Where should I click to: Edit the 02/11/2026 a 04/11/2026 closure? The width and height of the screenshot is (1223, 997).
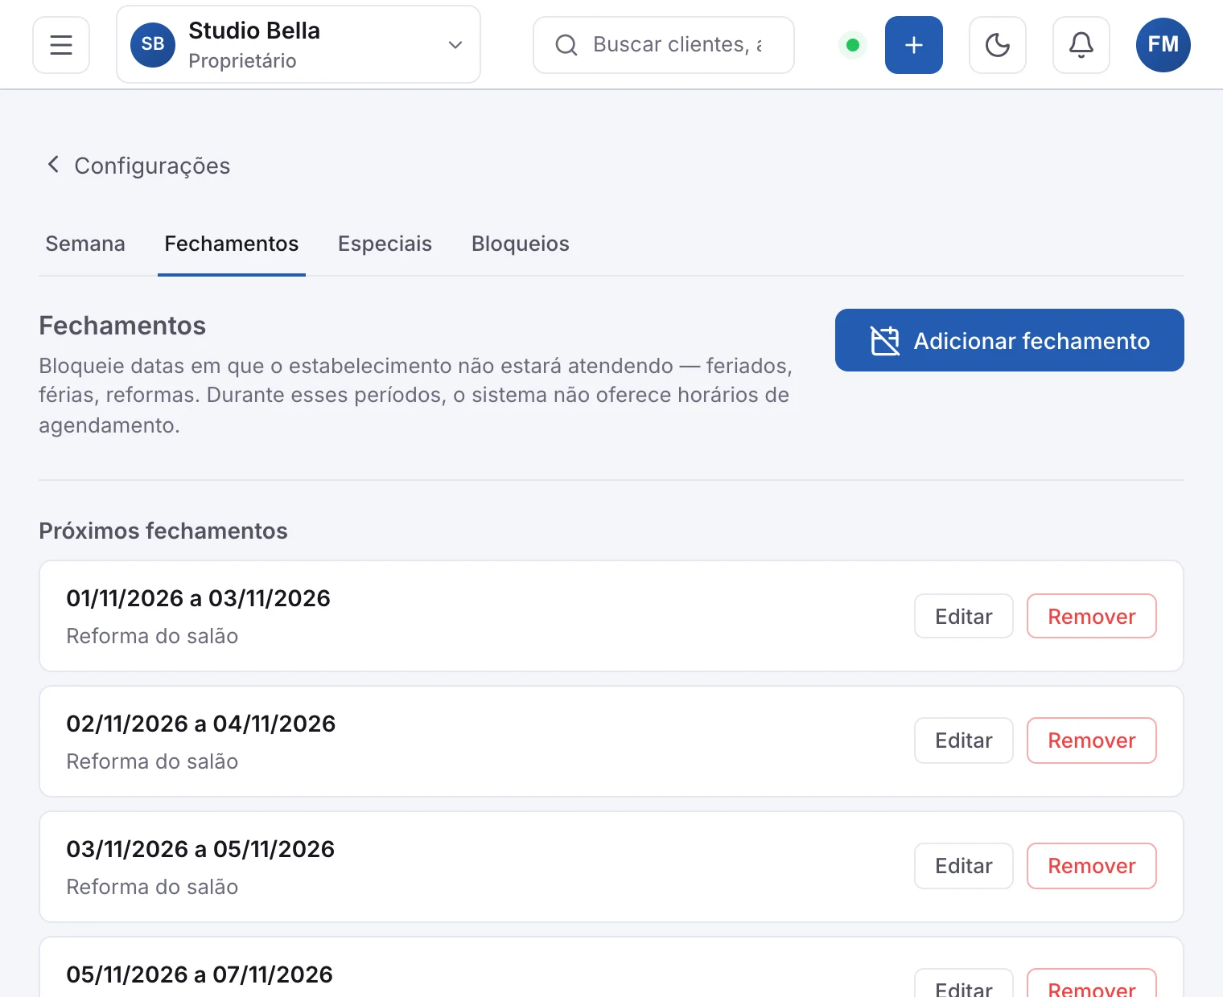tap(964, 741)
